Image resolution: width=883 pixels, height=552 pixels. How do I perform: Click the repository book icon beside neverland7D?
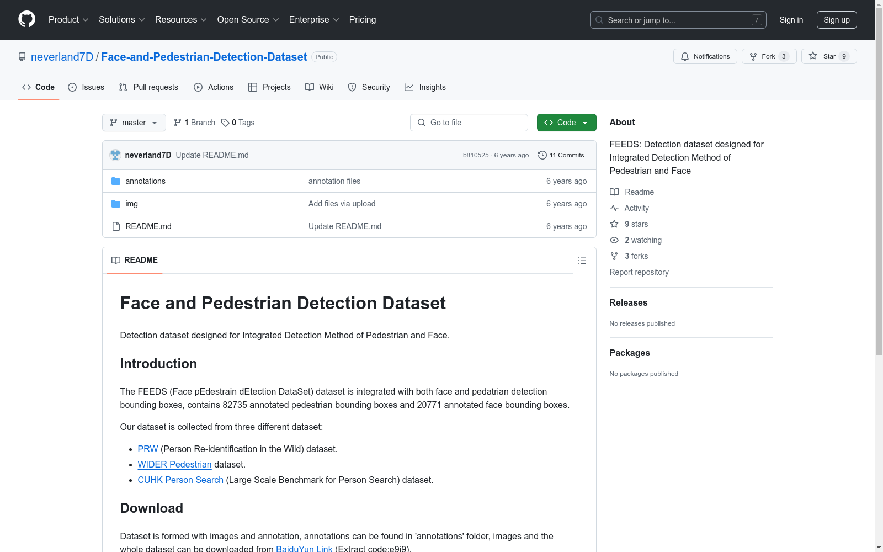click(x=22, y=57)
